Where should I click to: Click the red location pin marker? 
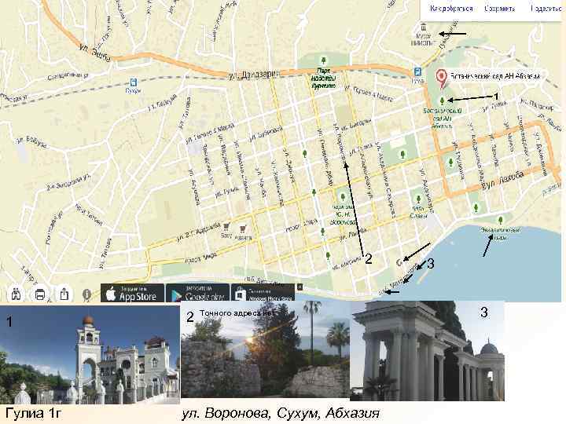pos(441,79)
